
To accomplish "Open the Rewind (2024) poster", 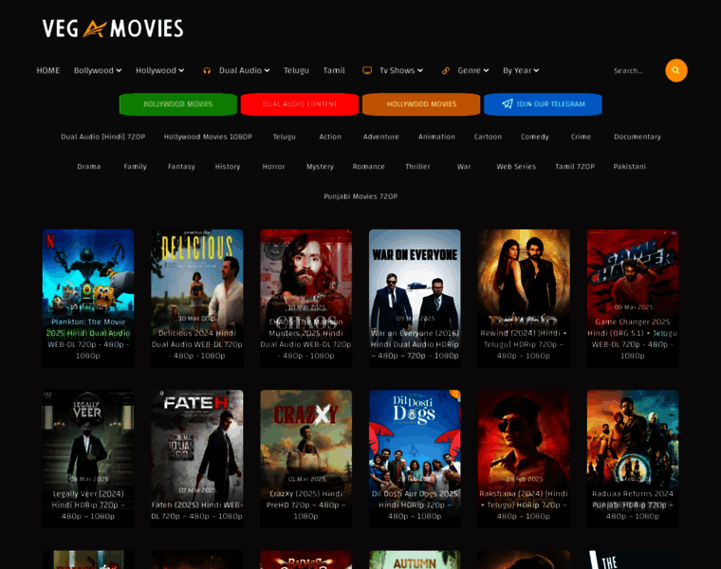I will pyautogui.click(x=524, y=299).
